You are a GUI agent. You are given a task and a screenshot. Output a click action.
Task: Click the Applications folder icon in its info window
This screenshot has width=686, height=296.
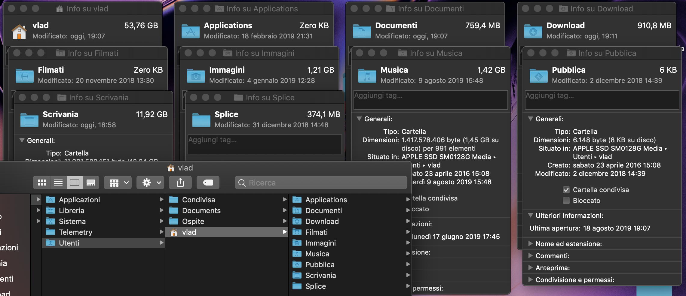[191, 31]
